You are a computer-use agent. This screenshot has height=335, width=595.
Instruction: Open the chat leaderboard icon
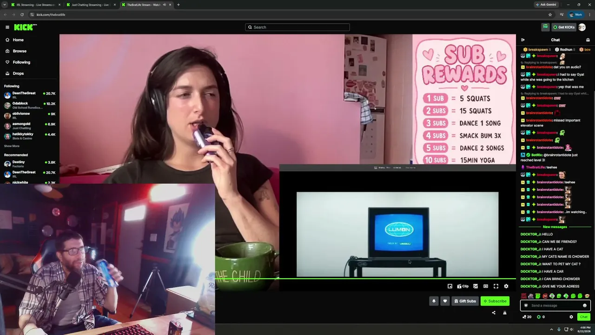[588, 40]
